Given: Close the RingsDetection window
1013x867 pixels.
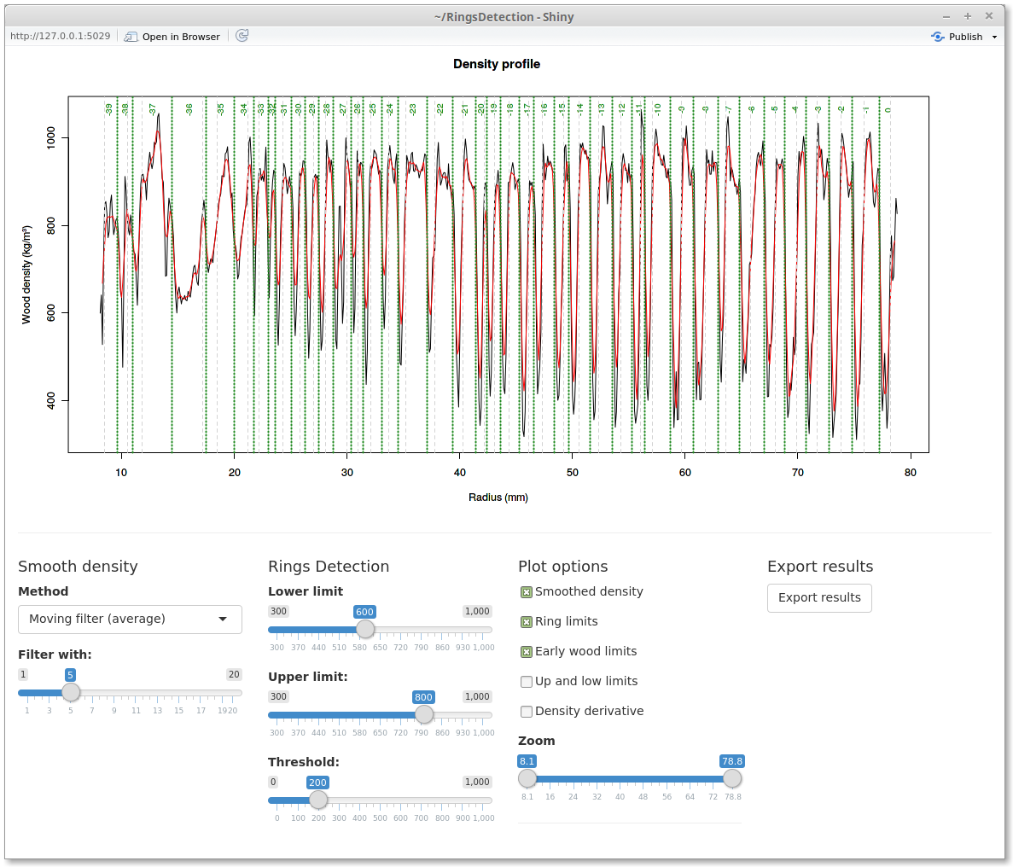Looking at the screenshot, I should click(988, 16).
